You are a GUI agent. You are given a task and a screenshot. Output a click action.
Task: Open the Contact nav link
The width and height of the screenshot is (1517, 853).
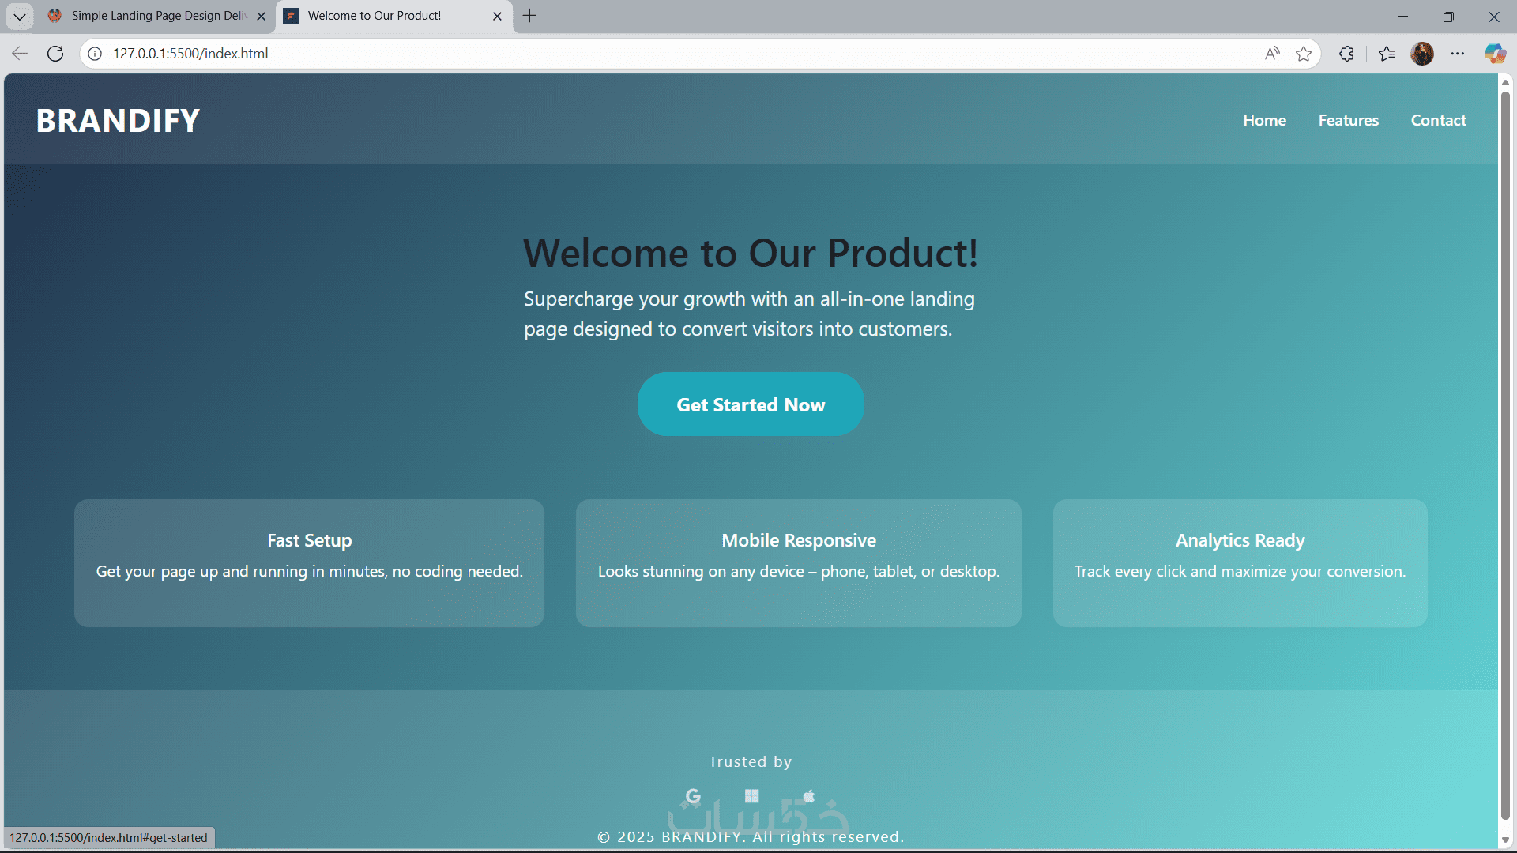pyautogui.click(x=1438, y=120)
